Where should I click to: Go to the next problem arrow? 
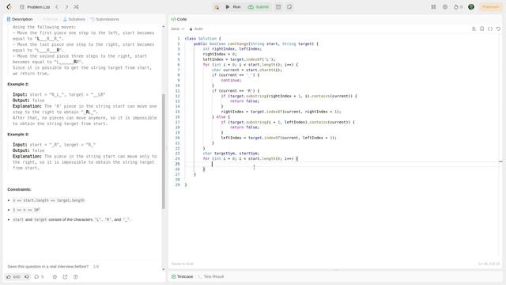coord(66,7)
